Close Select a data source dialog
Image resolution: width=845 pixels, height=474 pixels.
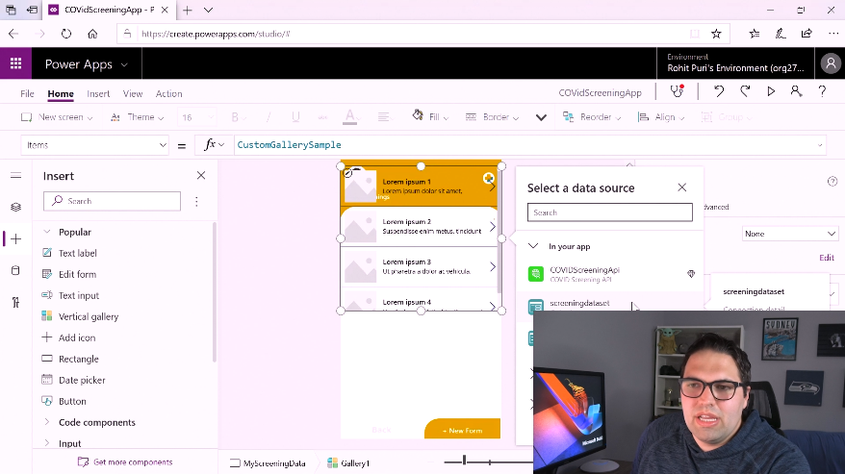[x=681, y=187]
